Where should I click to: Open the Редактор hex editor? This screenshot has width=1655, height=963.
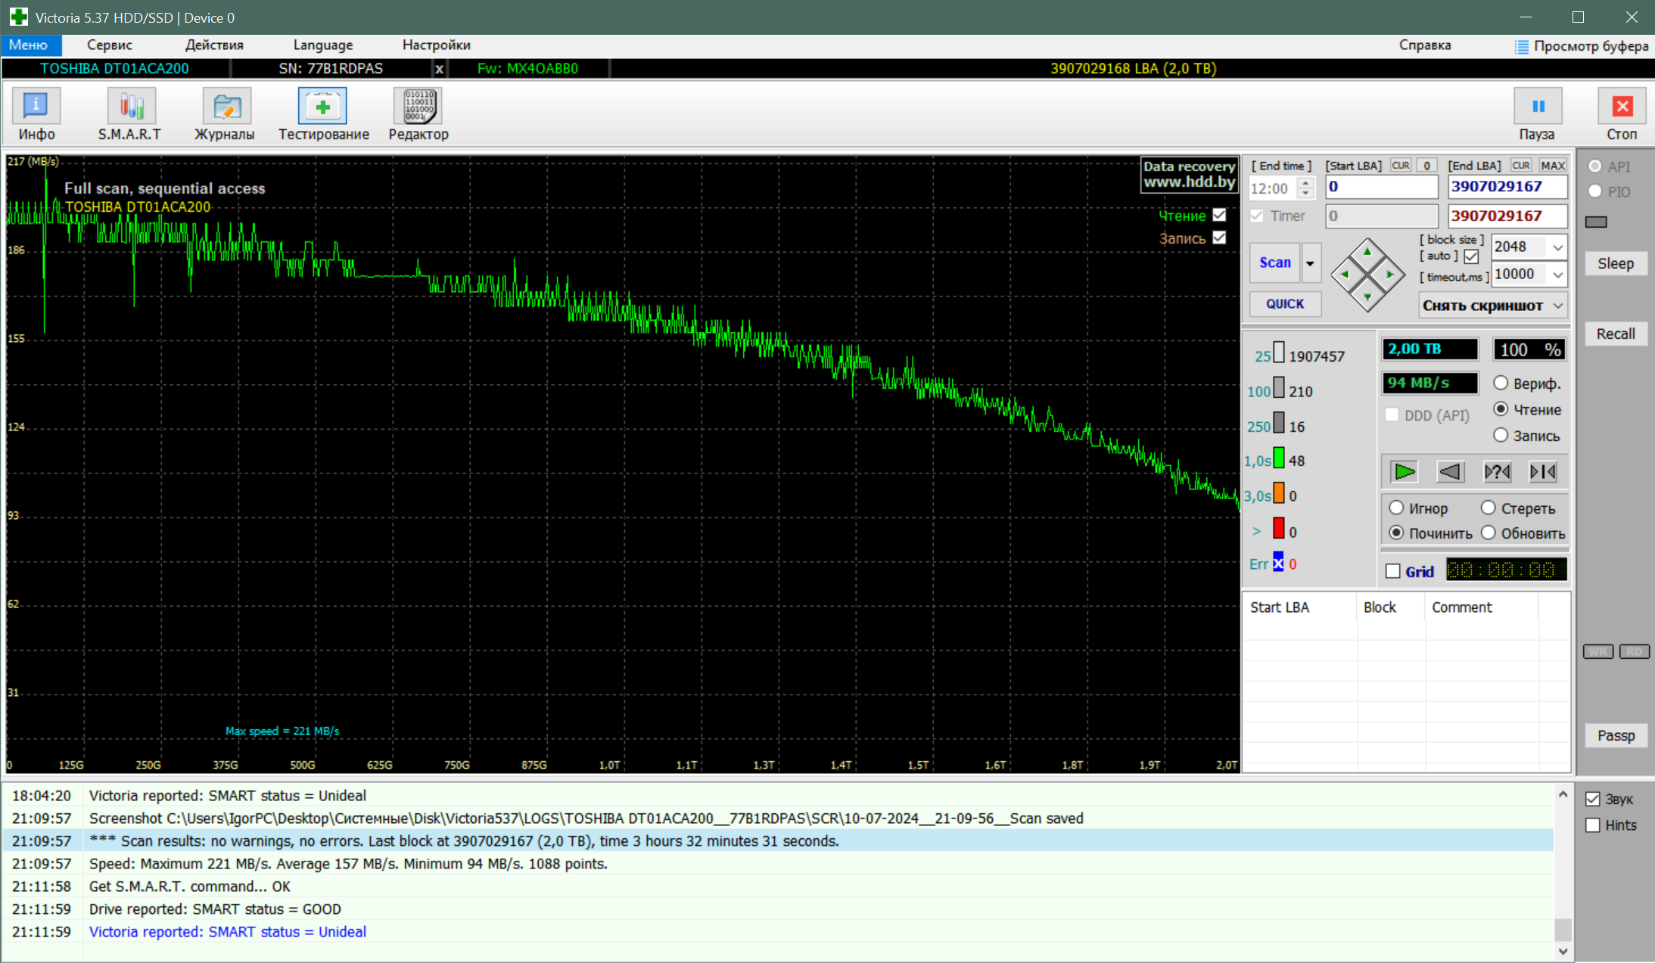point(418,107)
